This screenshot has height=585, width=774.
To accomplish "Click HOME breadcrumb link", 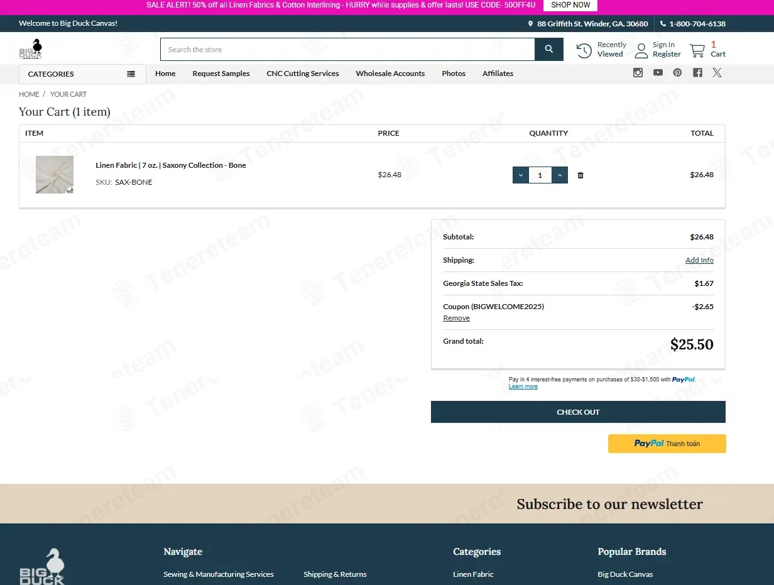I will 29,94.
